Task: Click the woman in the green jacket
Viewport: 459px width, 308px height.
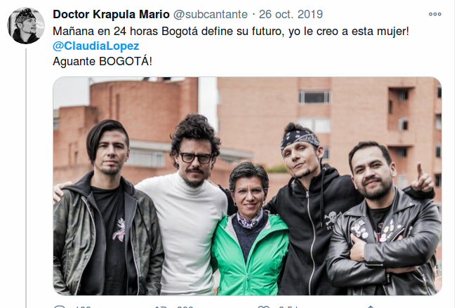Action: point(249,228)
